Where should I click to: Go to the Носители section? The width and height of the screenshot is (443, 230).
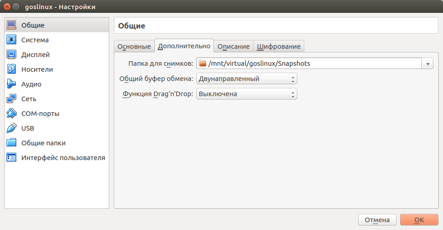57,69
